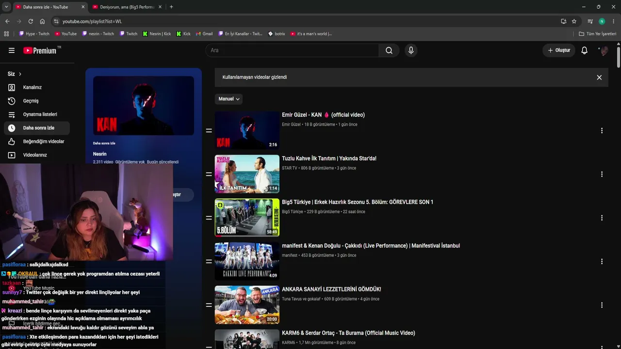Go back in browser history
Viewport: 621px width, 349px height.
tap(7, 21)
